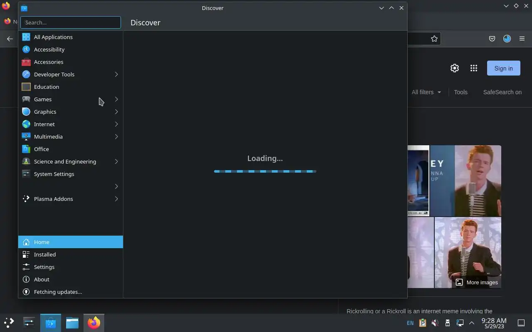
Task: Open Installed applications page
Action: coord(71,254)
